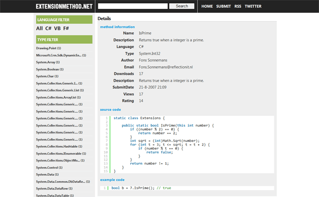Click the Details page heading
Image resolution: width=319 pixels, height=197 pixels.
point(104,19)
